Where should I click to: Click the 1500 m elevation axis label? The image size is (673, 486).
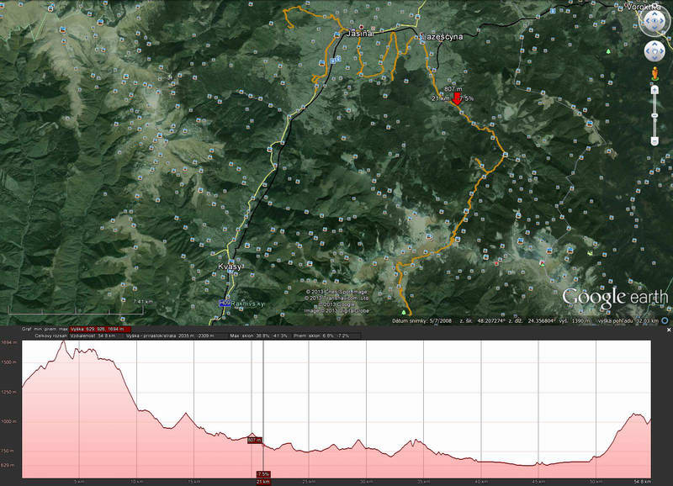tap(9, 362)
